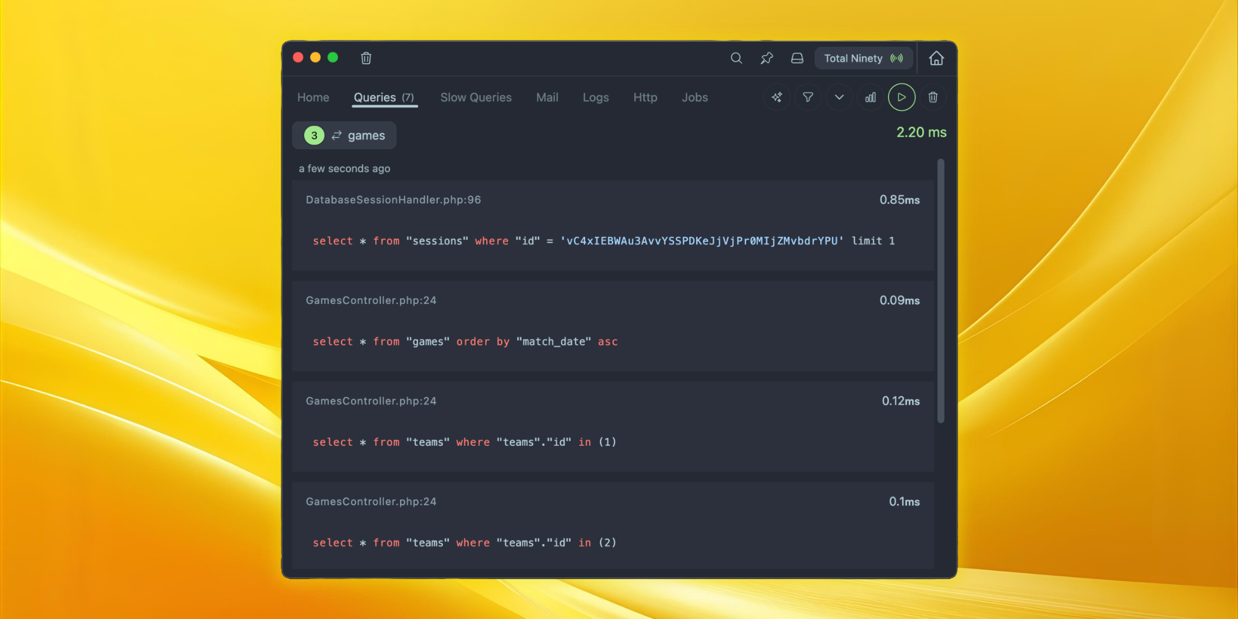
Task: Click the database drive icon
Action: tap(797, 58)
